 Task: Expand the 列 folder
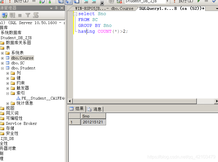8,73
